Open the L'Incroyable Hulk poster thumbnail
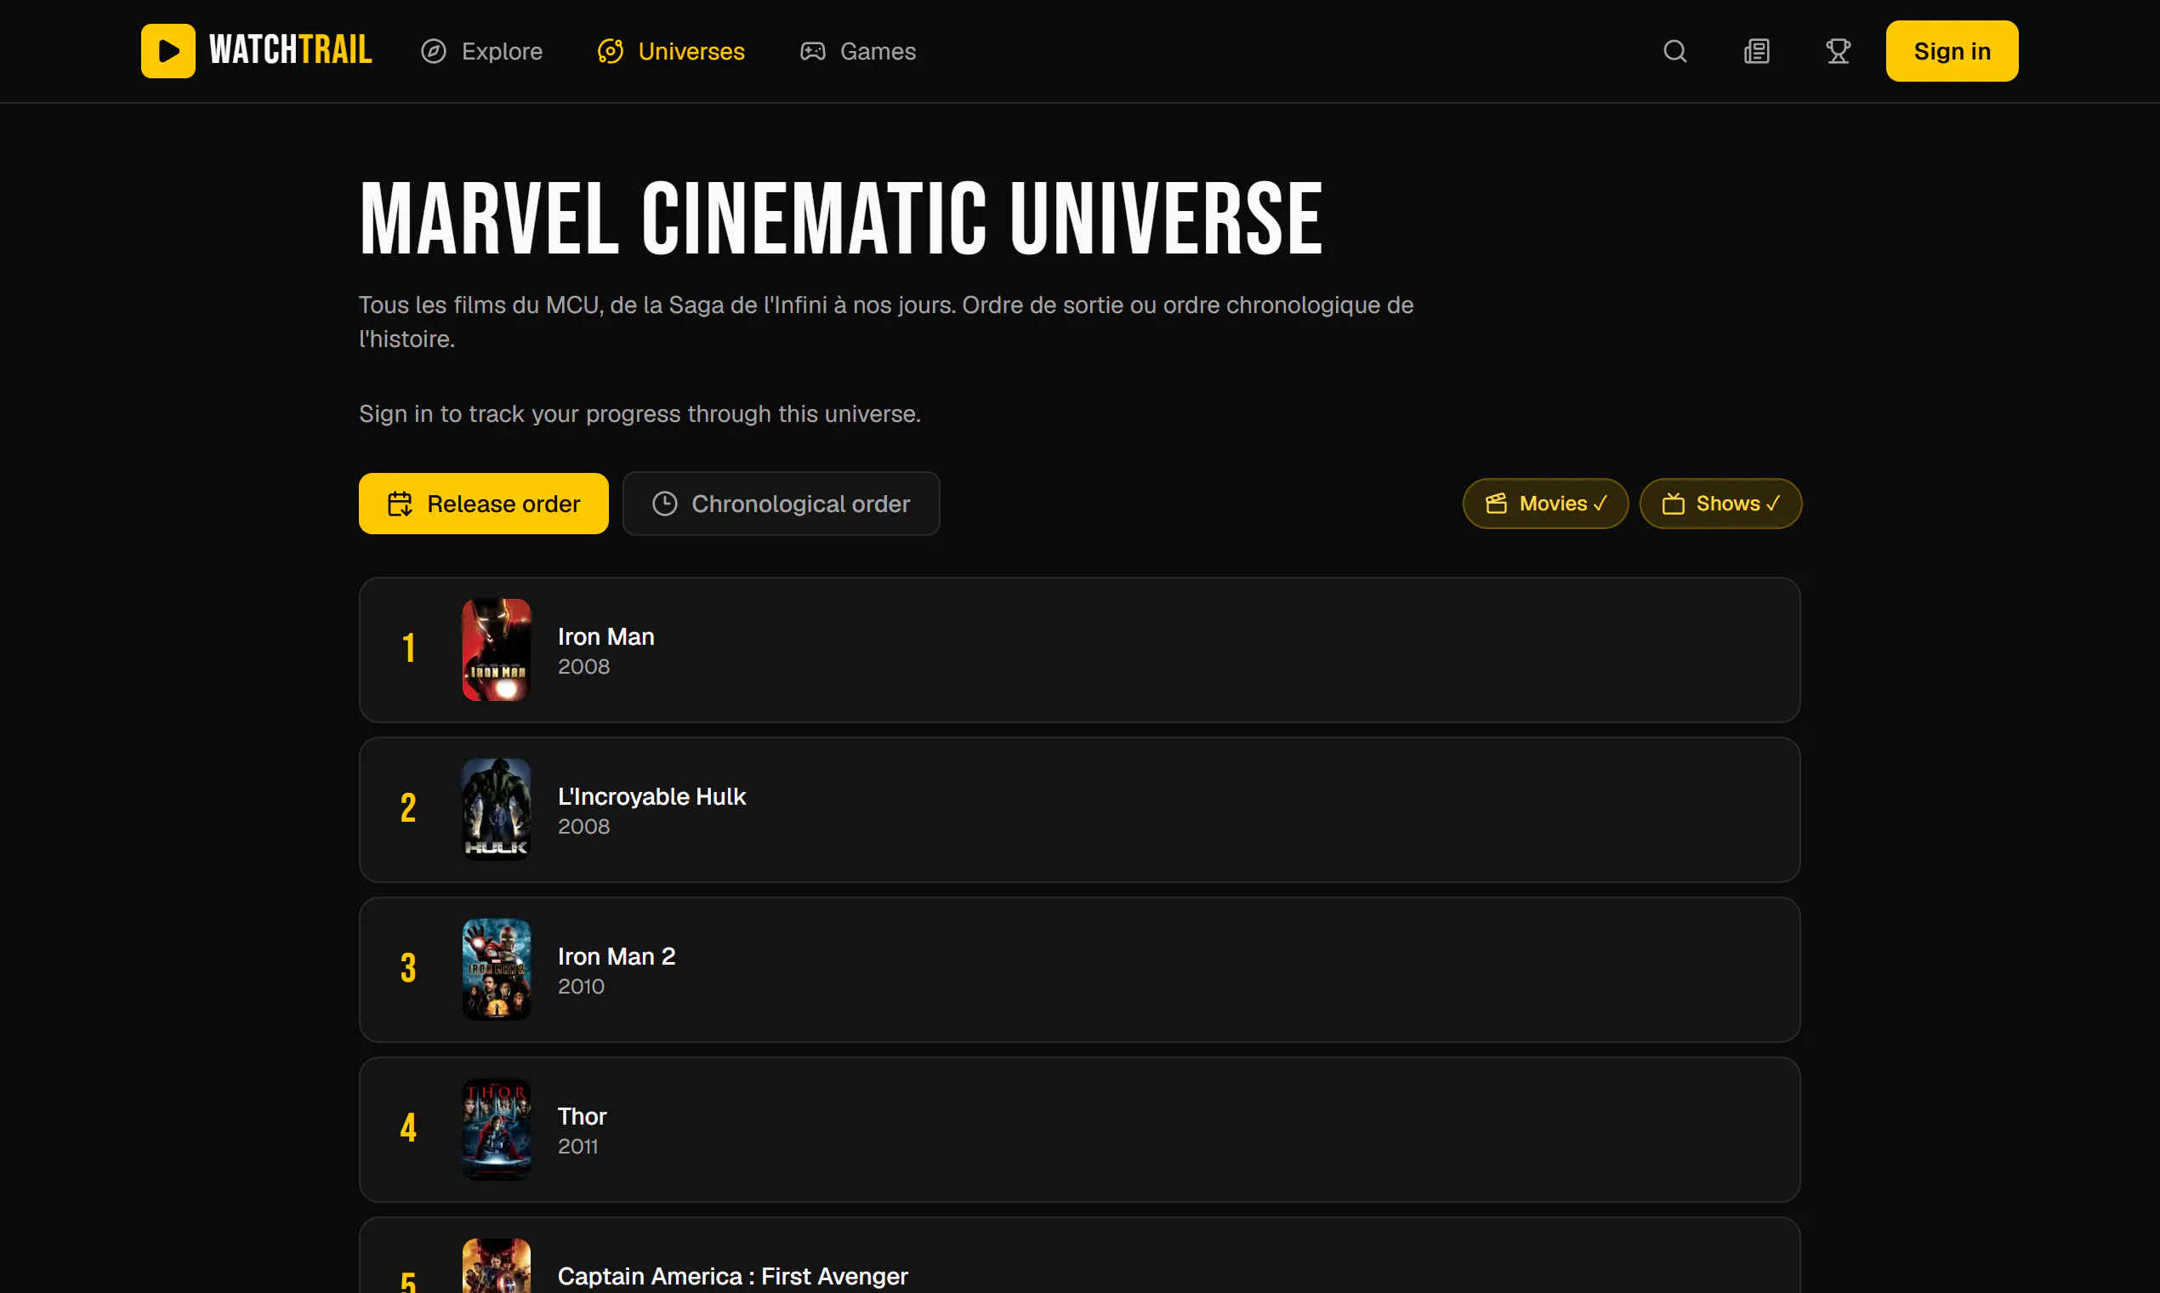The width and height of the screenshot is (2160, 1293). pyautogui.click(x=497, y=810)
